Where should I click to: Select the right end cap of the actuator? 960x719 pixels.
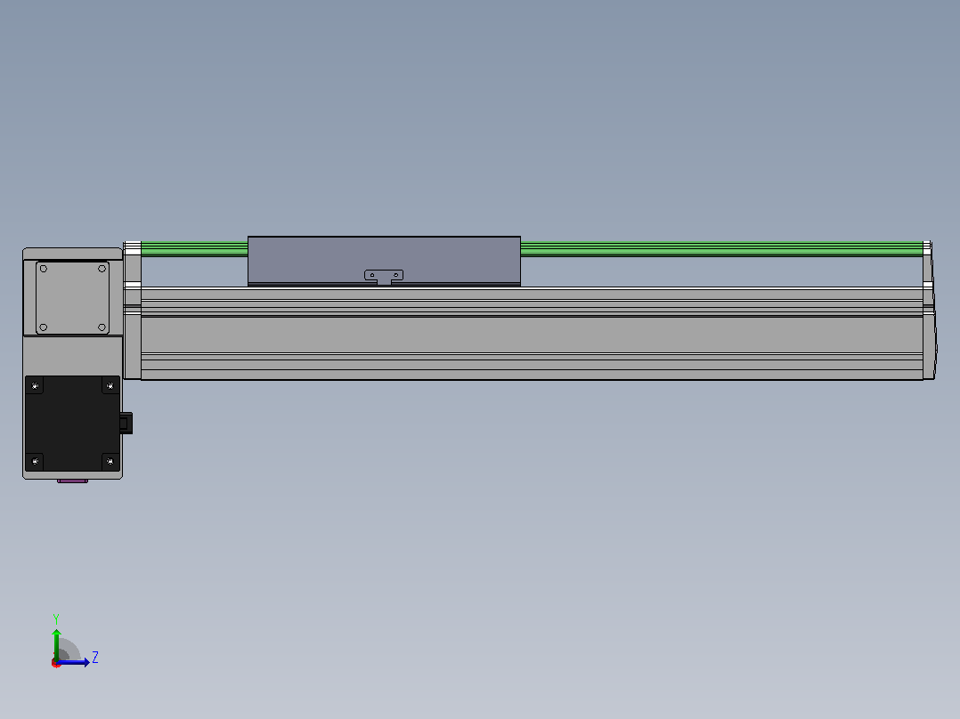[930, 311]
